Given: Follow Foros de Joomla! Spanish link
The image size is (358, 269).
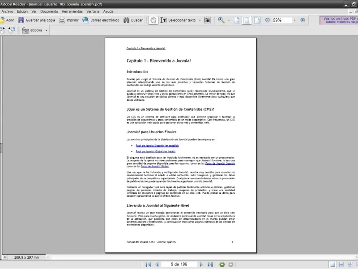Looking at the screenshot, I should pos(220,163).
